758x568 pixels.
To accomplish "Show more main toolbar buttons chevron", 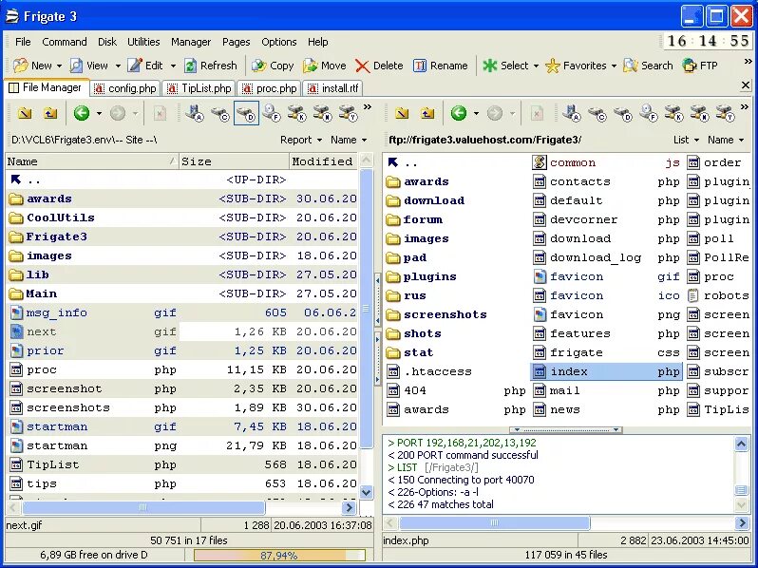I will click(748, 62).
